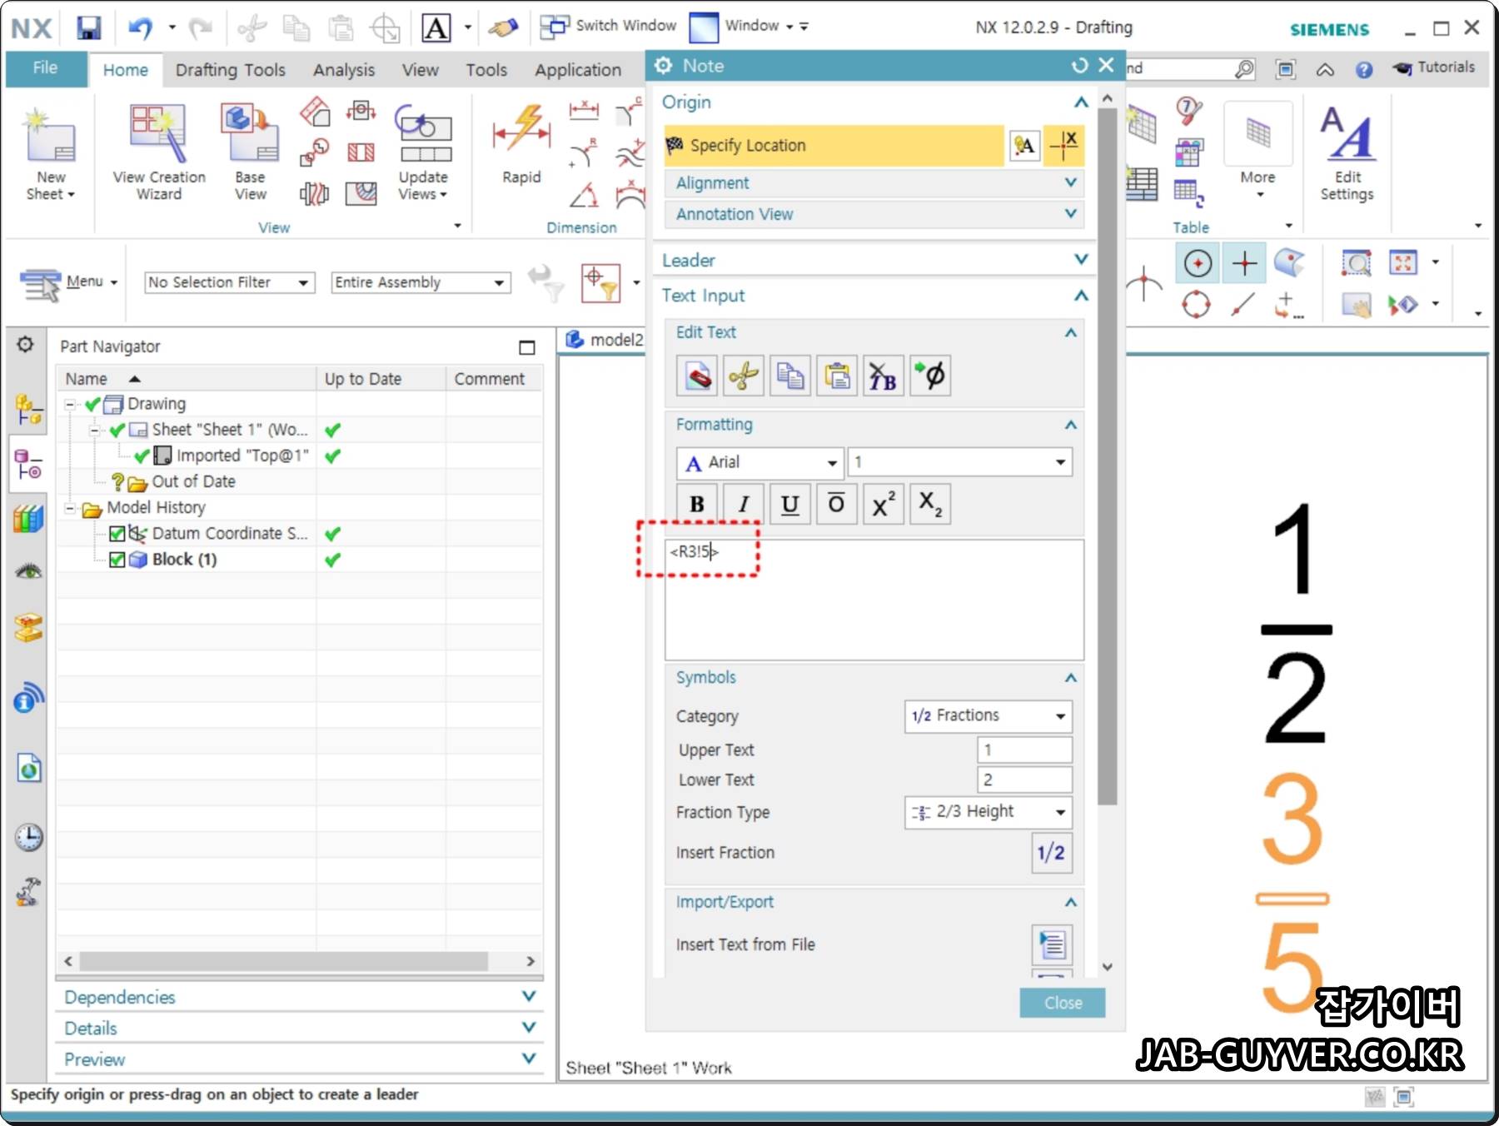
Task: Open Edit Settings tool
Action: pyautogui.click(x=1347, y=154)
